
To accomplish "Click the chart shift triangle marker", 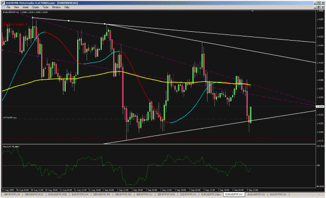I will [x=252, y=11].
